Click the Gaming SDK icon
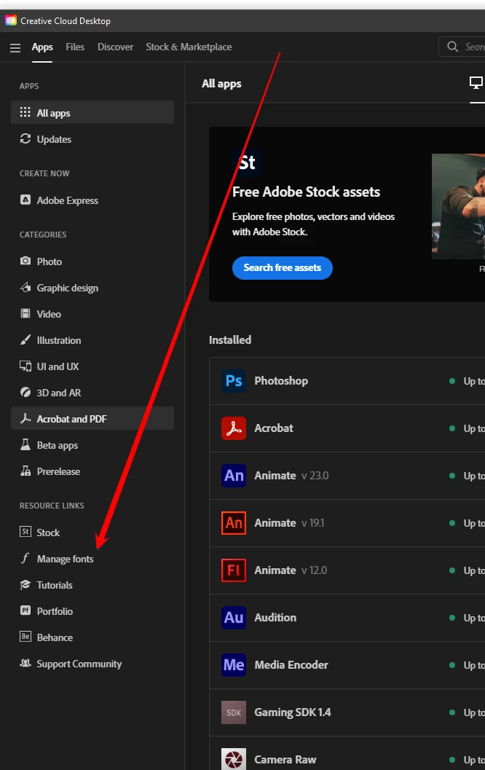 pyautogui.click(x=234, y=712)
